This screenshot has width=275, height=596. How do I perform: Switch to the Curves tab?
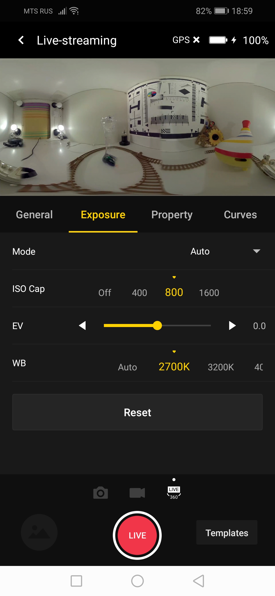240,215
